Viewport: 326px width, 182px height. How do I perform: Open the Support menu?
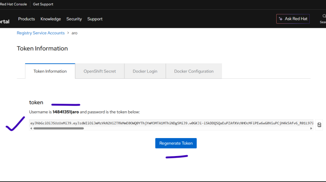pyautogui.click(x=95, y=19)
